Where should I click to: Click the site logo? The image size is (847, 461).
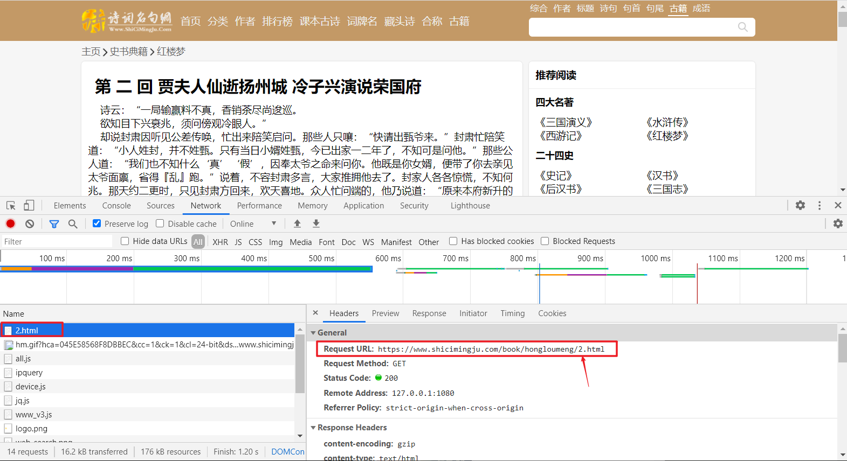[x=127, y=20]
